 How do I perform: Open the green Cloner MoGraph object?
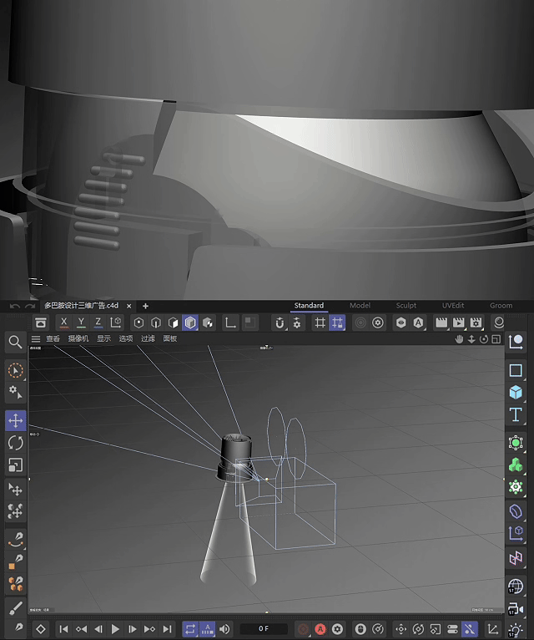tap(516, 465)
